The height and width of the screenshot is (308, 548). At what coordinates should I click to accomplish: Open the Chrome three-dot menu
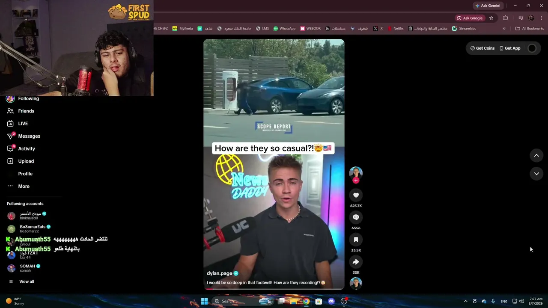tap(542, 18)
